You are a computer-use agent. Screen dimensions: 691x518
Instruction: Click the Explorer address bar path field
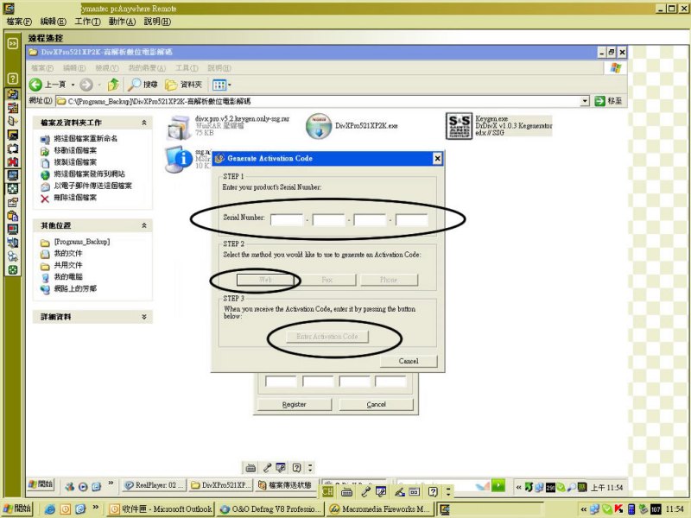323,101
